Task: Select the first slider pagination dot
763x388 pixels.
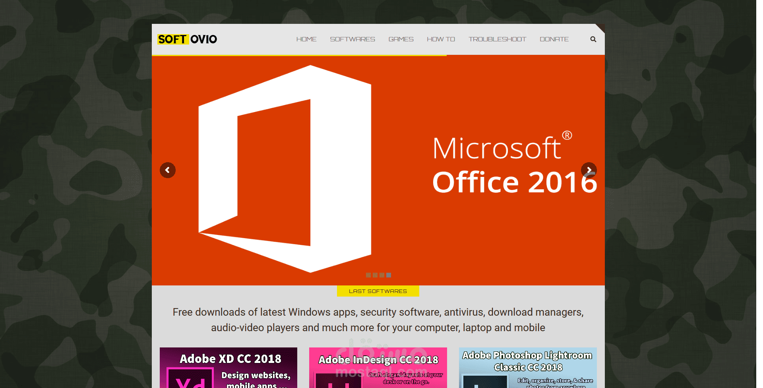Action: pos(368,275)
